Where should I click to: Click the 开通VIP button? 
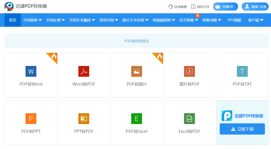225,6
